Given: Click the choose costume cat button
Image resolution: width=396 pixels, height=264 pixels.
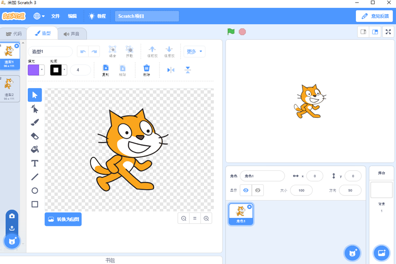Looking at the screenshot, I should coord(12,241).
